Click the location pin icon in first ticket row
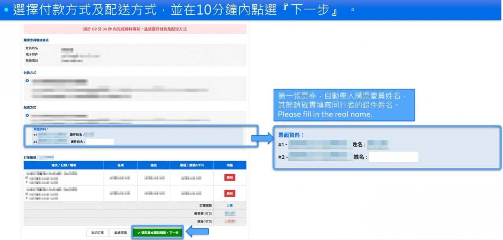Screen dimensions: 503x240 click(27, 182)
